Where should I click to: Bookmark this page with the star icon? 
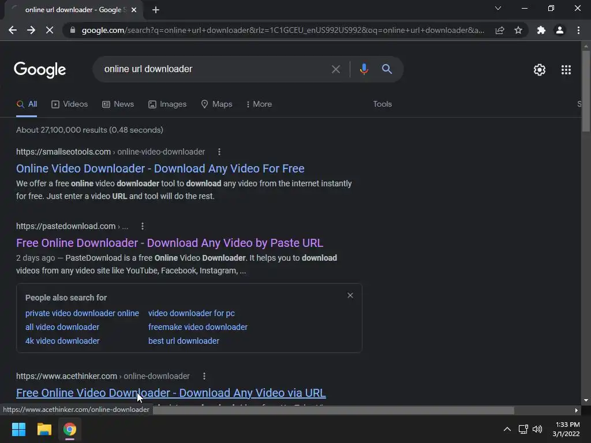pos(518,30)
